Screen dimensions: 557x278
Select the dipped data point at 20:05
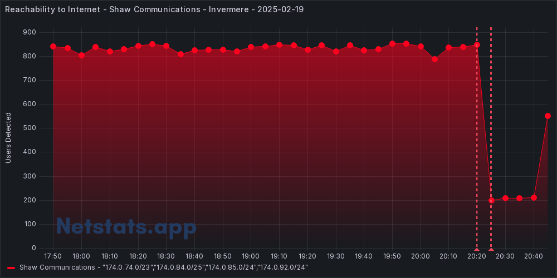click(x=434, y=59)
